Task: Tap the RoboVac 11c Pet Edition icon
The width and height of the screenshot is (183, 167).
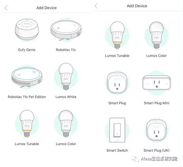Action: [27, 77]
